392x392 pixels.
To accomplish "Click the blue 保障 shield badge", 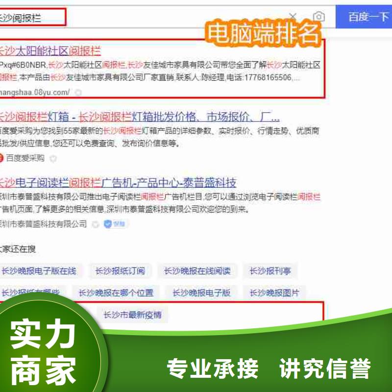I will tap(115, 224).
